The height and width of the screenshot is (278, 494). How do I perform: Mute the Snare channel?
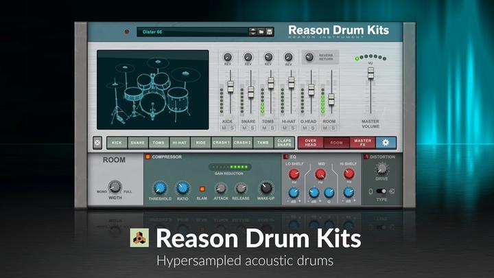244,128
